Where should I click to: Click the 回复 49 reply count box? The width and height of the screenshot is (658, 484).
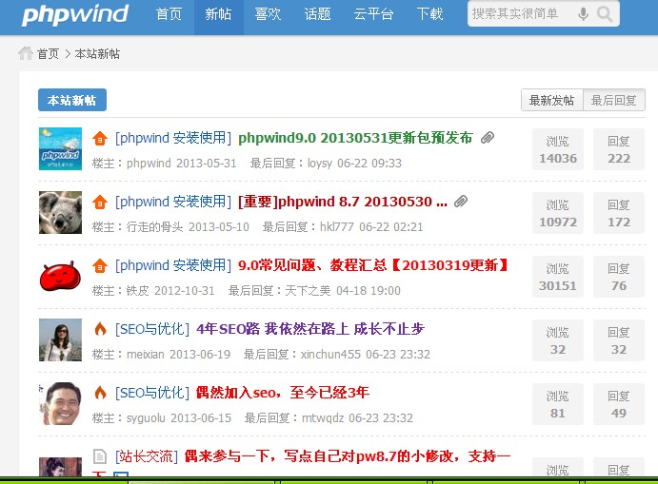tap(619, 404)
